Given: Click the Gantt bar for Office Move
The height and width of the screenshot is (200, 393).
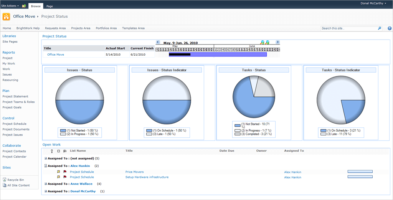Looking at the screenshot, I should [218, 55].
